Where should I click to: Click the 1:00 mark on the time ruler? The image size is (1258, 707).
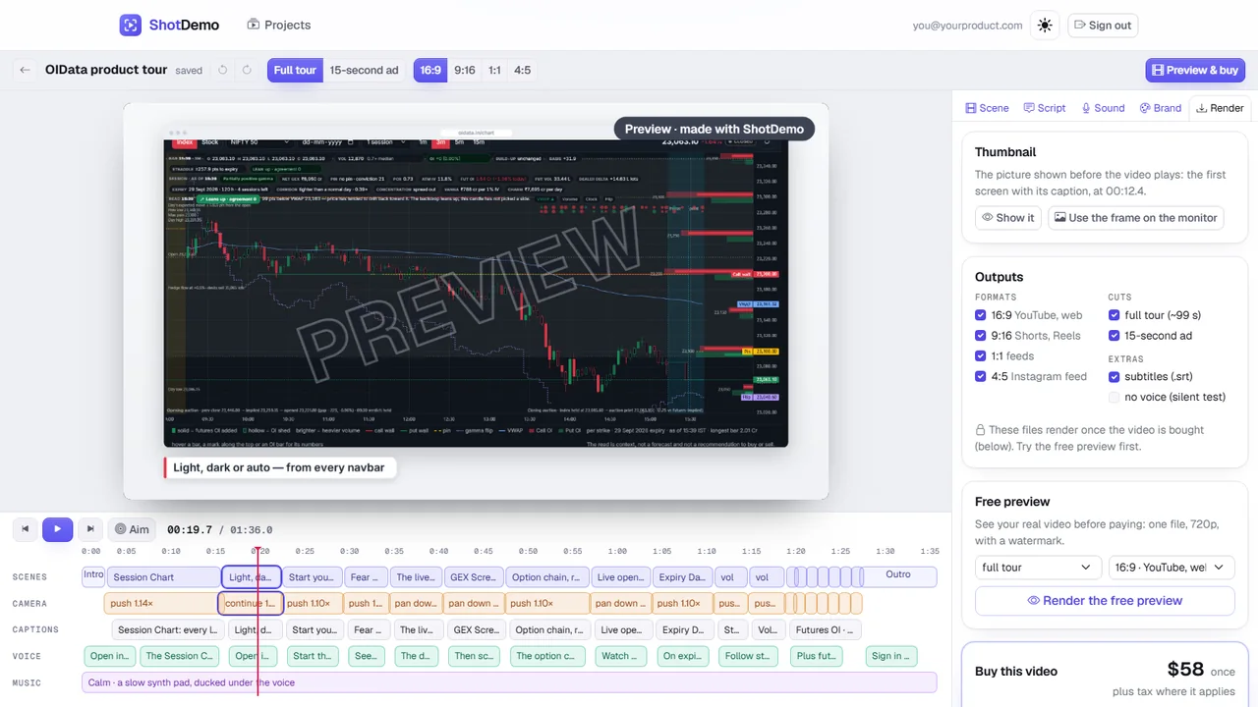pyautogui.click(x=617, y=551)
